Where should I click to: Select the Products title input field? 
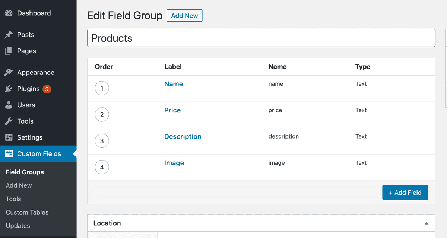pos(261,38)
